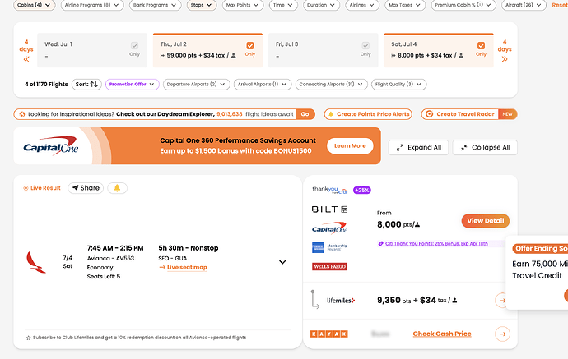Uncheck the Sat, Jul 4 Only checkbox
This screenshot has height=359, width=568.
481,45
